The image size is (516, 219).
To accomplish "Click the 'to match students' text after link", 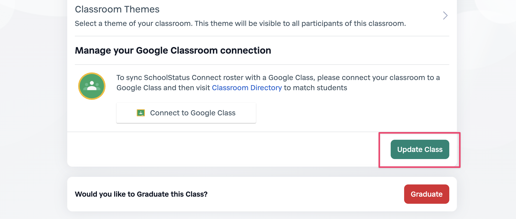I will coord(316,88).
